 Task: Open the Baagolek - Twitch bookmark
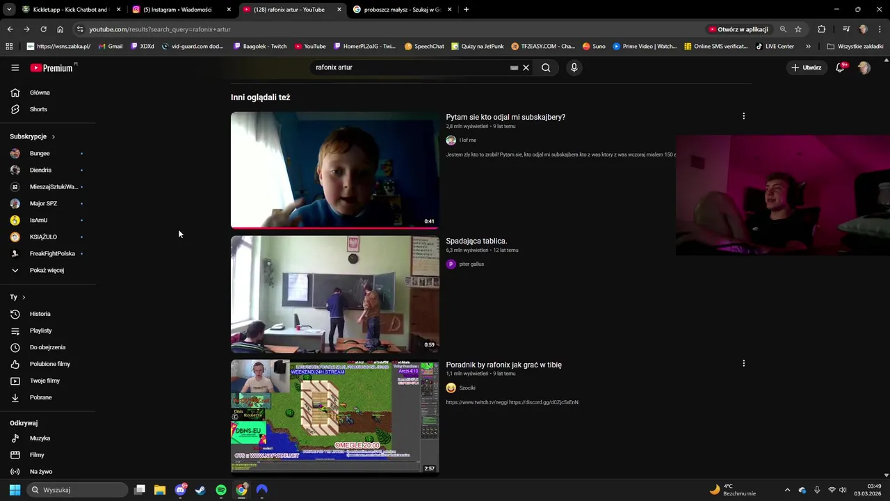pyautogui.click(x=259, y=47)
